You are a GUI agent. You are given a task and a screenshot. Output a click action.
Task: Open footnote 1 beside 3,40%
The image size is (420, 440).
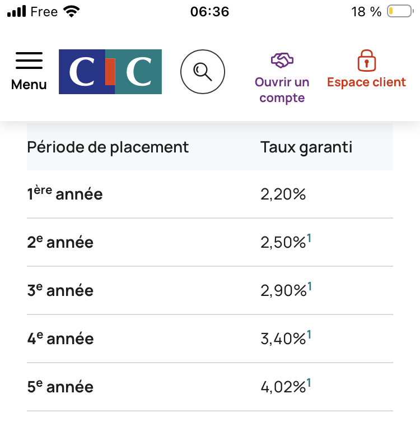tap(309, 335)
